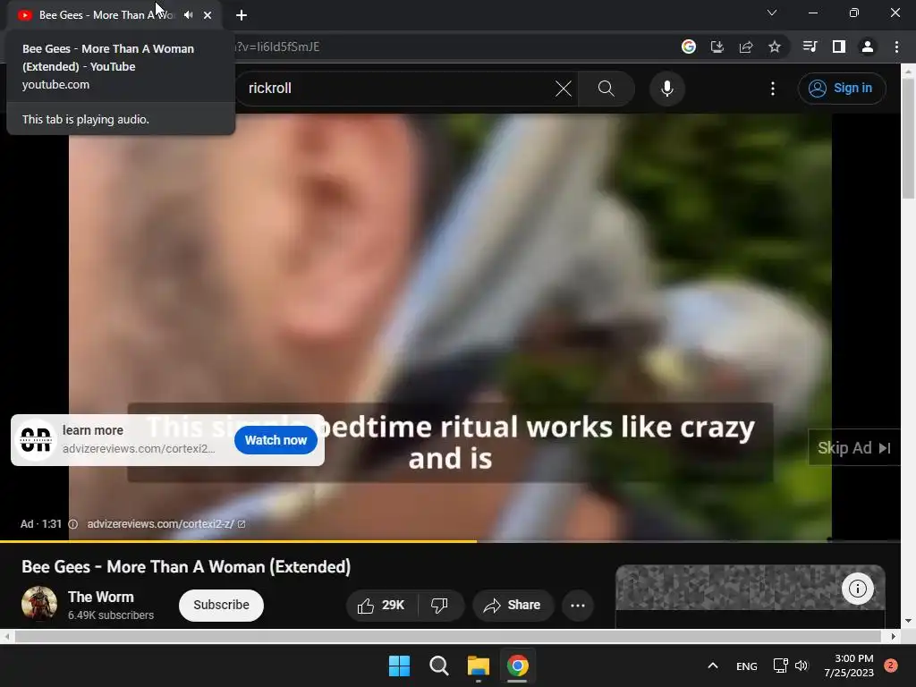The image size is (916, 687).
Task: Switch ENG input language
Action: pyautogui.click(x=747, y=666)
